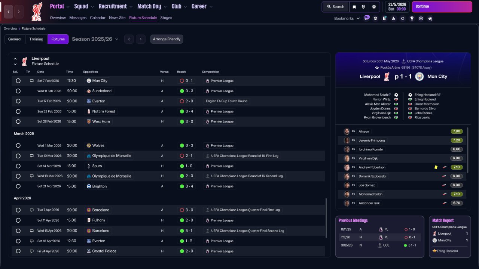Viewport: 479px width, 269px height.
Task: Click the Man City crest in match panel
Action: pos(419,77)
